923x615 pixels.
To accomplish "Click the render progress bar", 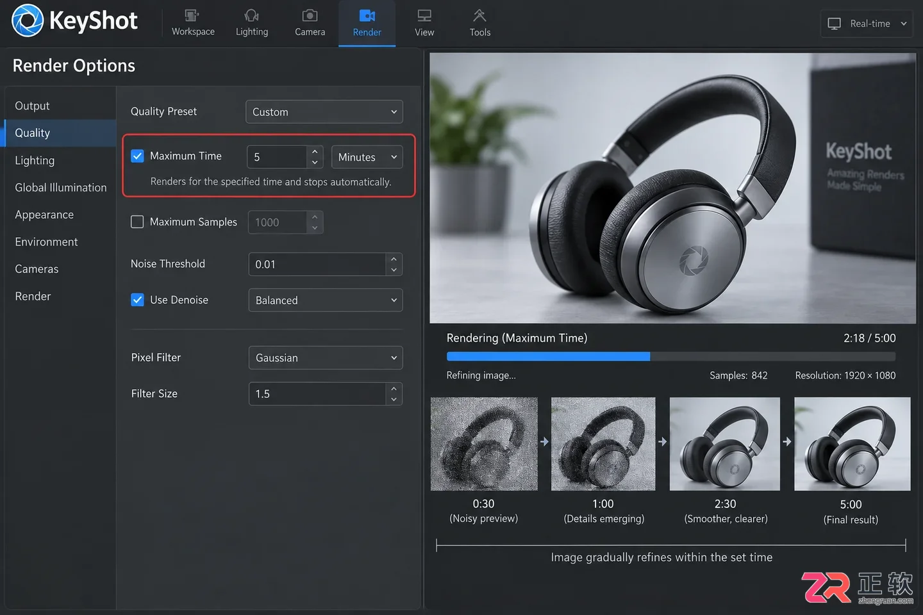I will (x=671, y=356).
